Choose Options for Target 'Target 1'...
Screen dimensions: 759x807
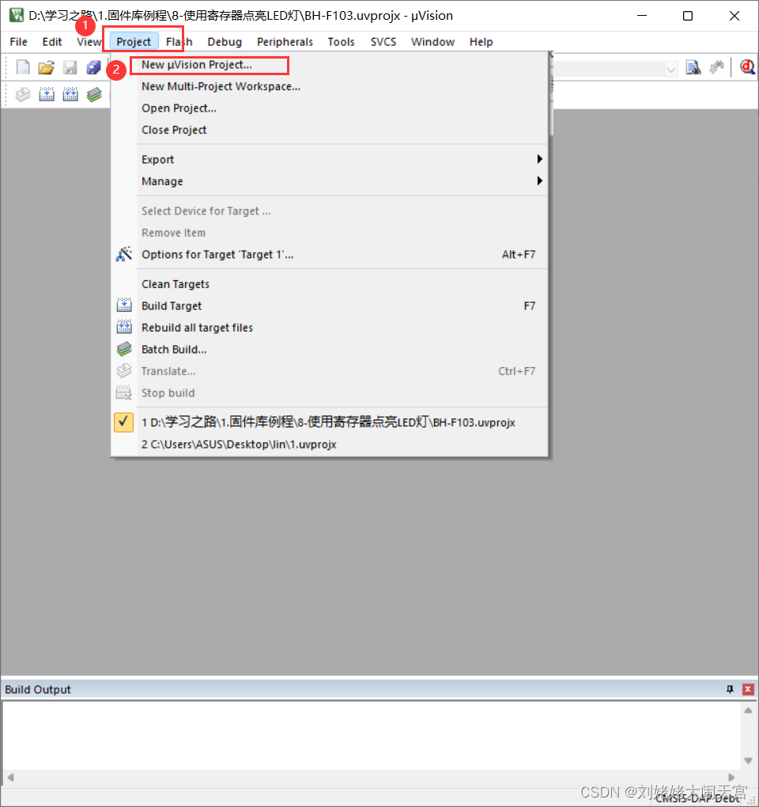tap(329, 254)
